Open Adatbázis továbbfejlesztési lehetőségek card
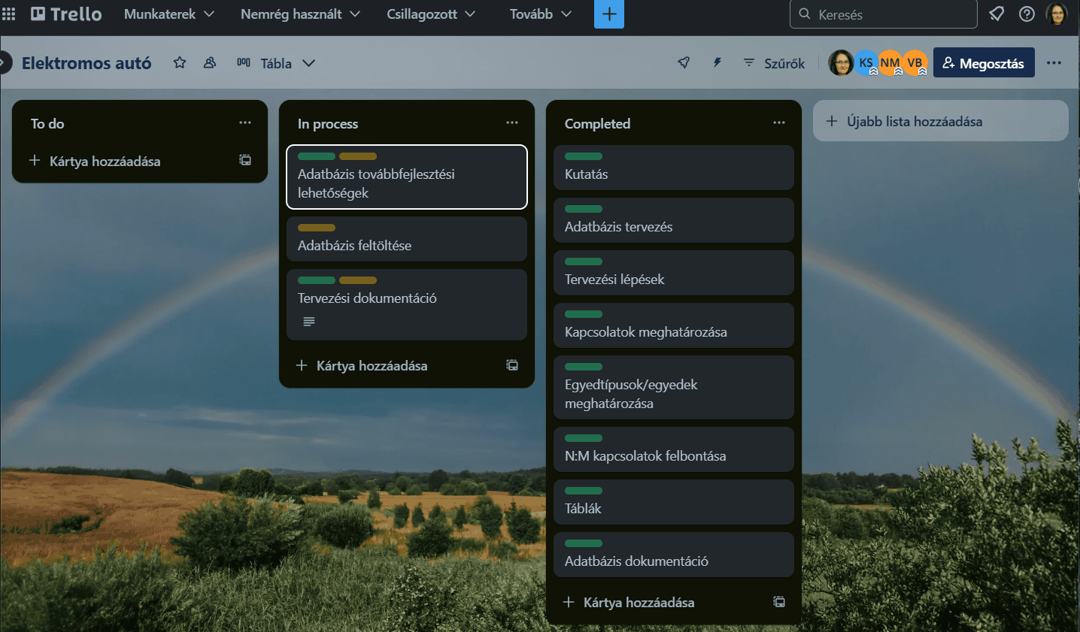The height and width of the screenshot is (632, 1080). (x=407, y=177)
